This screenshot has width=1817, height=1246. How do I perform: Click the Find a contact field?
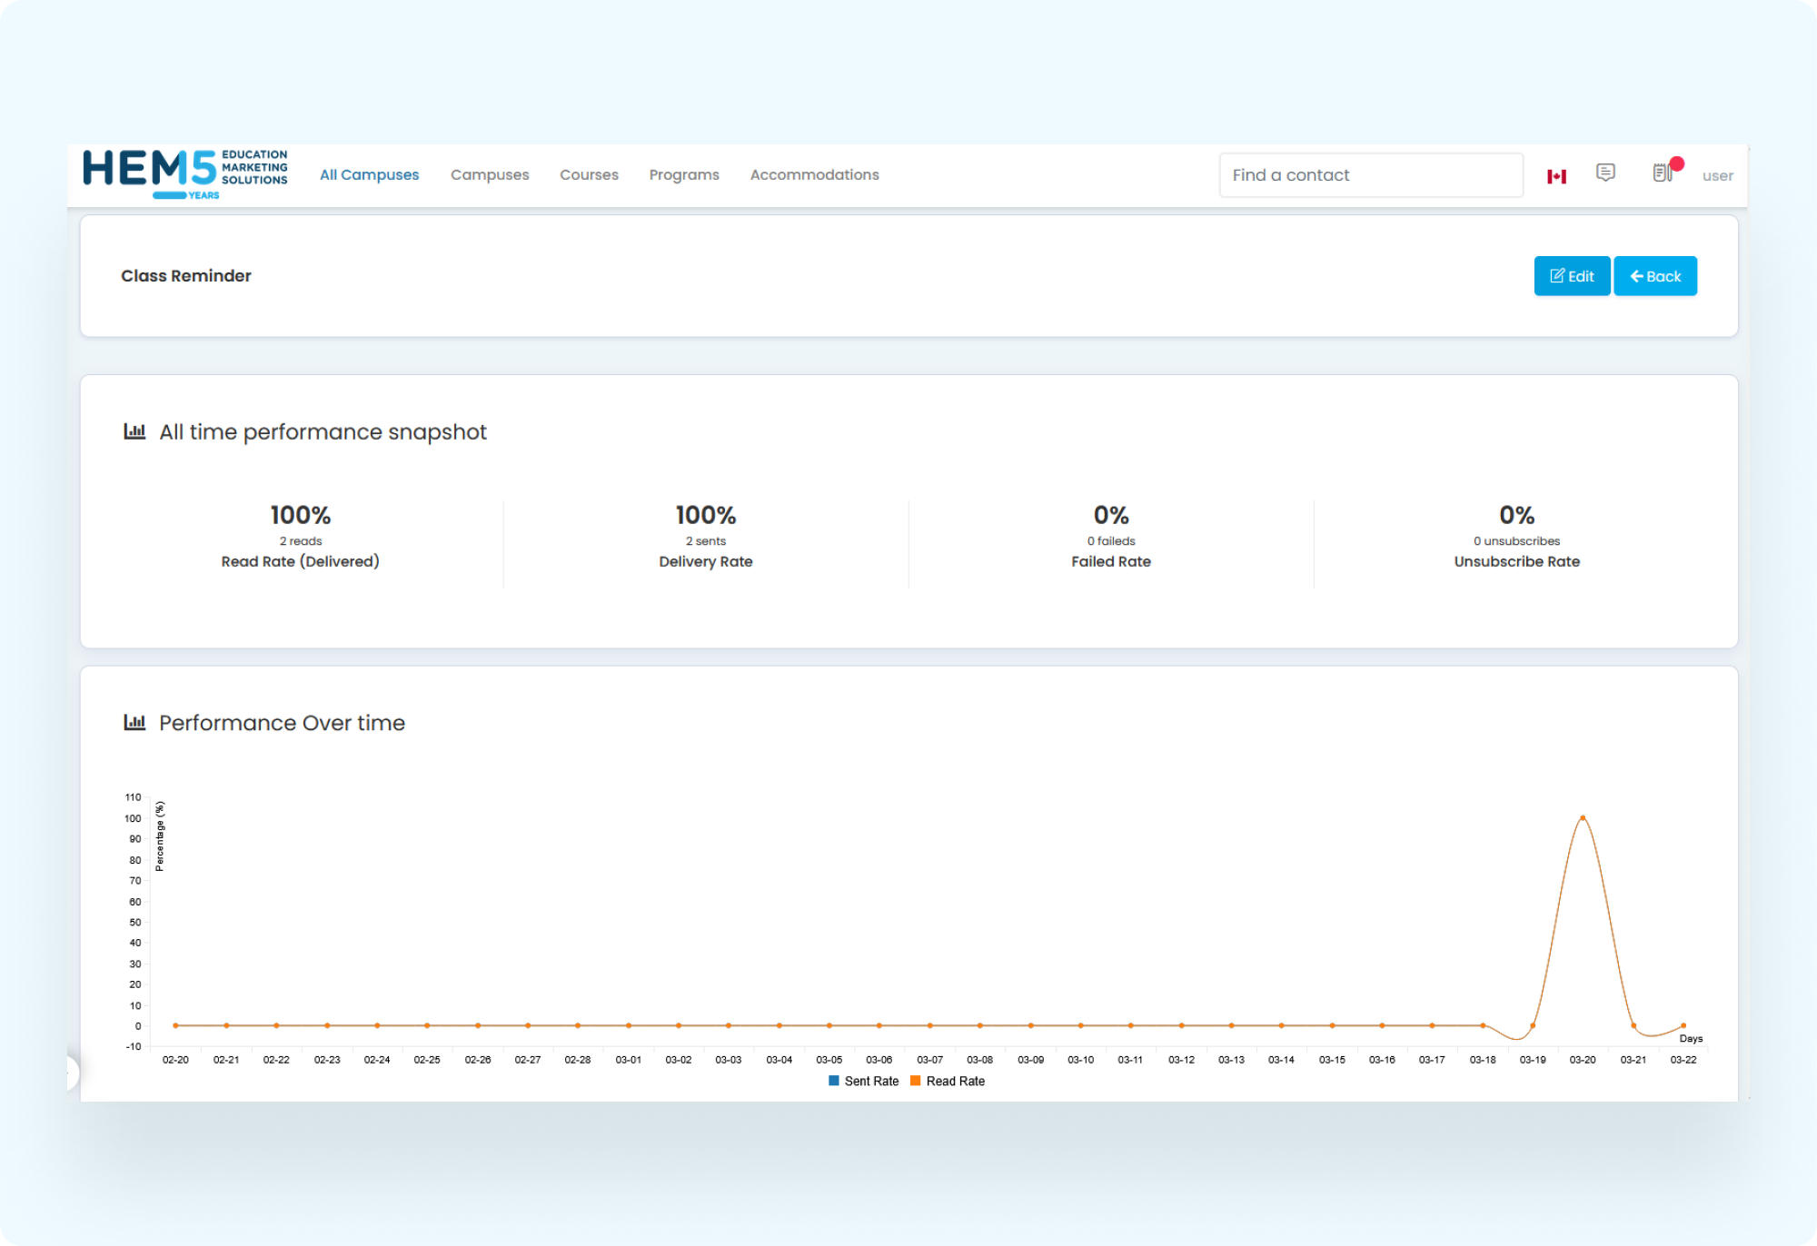(1370, 175)
